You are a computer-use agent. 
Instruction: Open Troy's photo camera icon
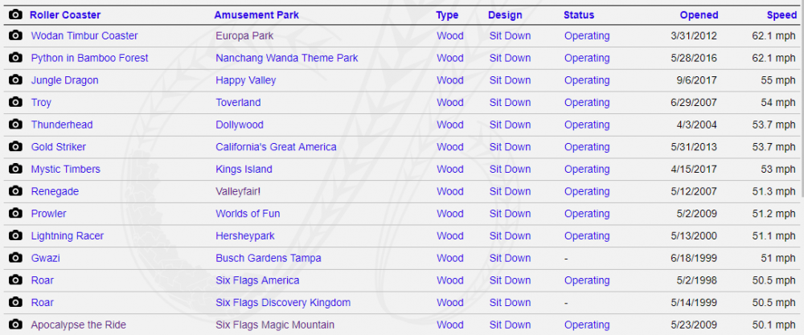(x=15, y=102)
